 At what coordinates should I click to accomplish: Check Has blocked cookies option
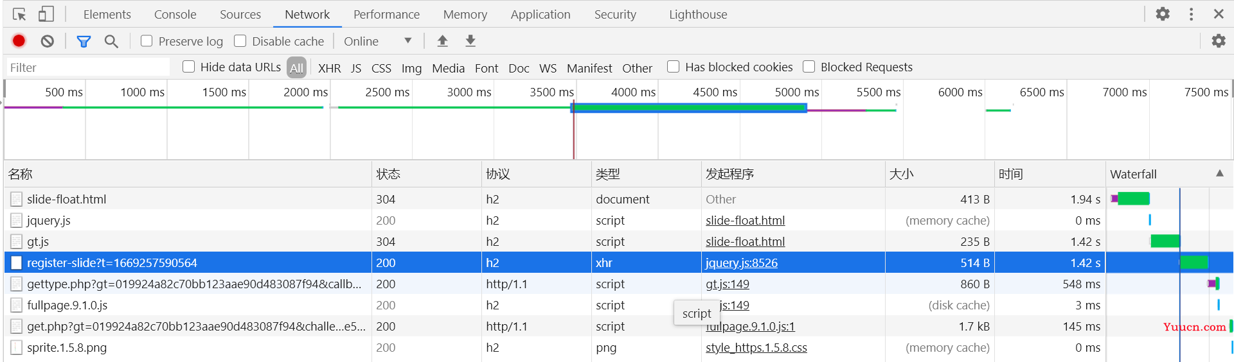point(673,67)
